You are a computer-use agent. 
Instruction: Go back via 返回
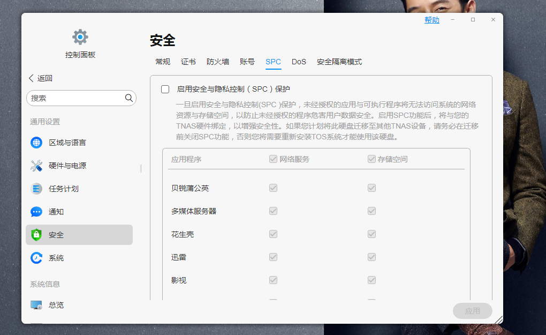tap(41, 78)
